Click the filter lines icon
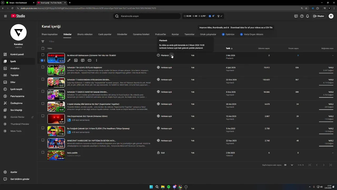This screenshot has height=190, width=337. coord(43,41)
